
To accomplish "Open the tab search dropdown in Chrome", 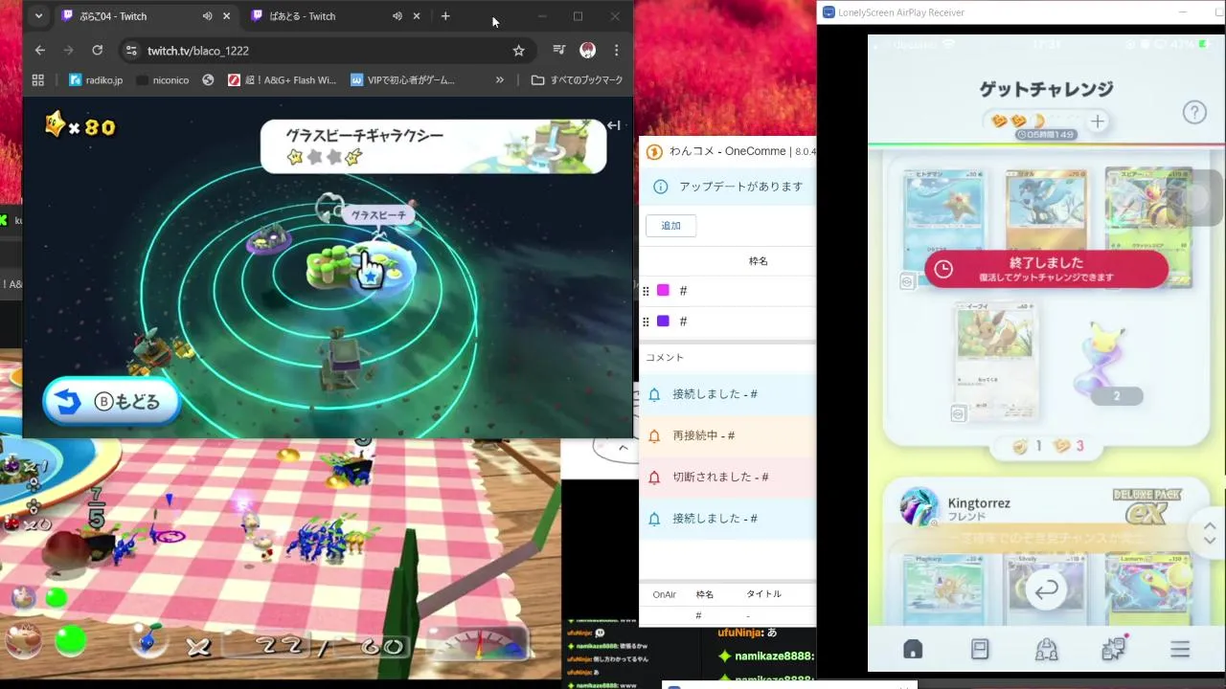I will [38, 16].
